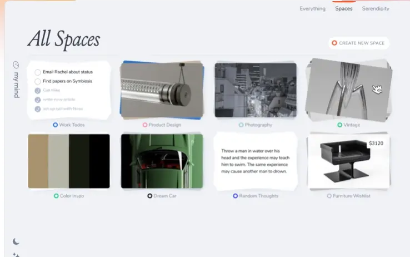Open the Furniture Wishlist space label

(352, 196)
